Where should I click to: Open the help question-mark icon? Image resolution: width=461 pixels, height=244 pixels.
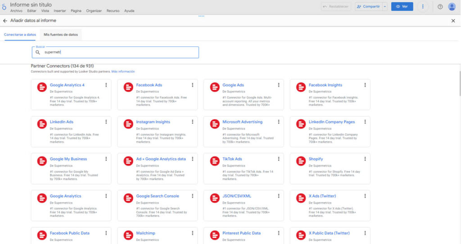click(440, 7)
